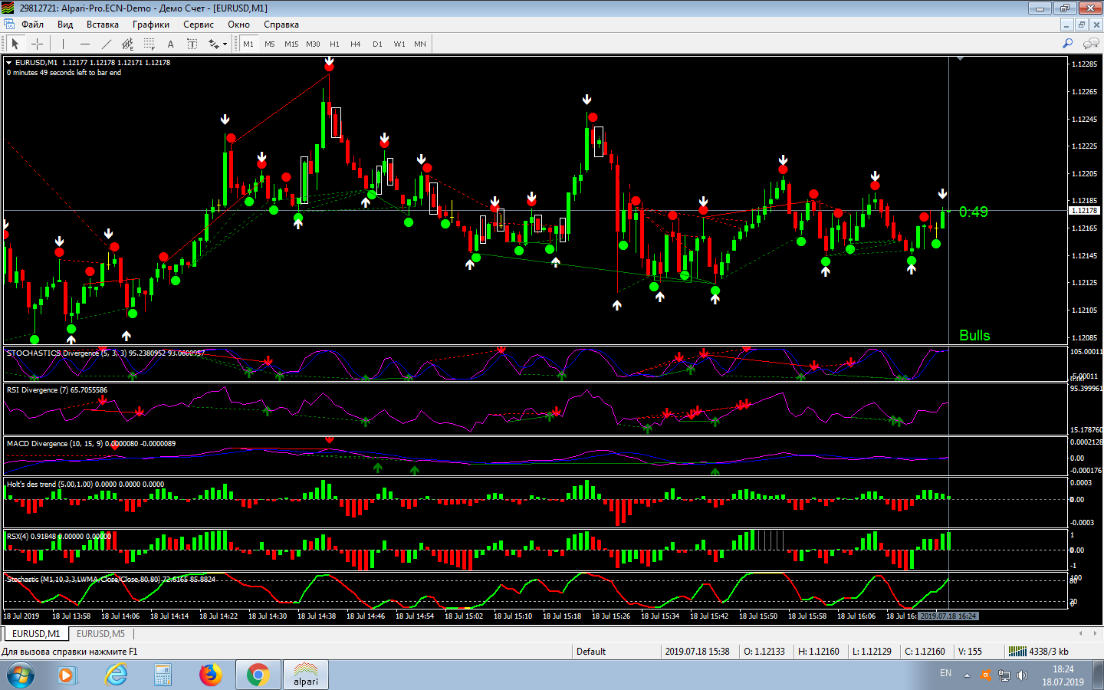1104x690 pixels.
Task: Open Google Chrome from the taskbar
Action: 258,675
